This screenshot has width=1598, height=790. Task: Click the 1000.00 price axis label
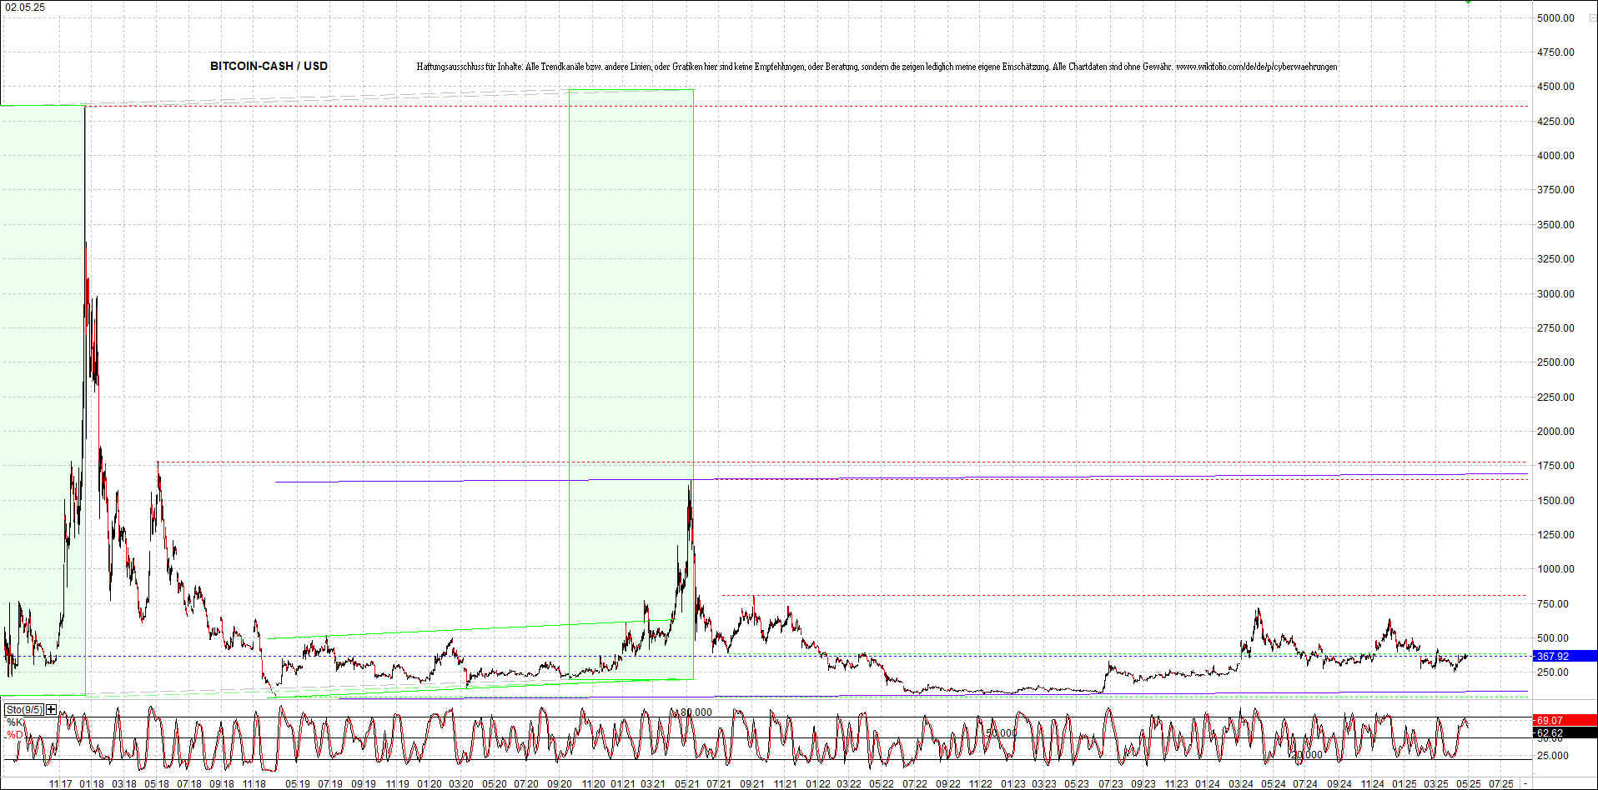[x=1555, y=568]
